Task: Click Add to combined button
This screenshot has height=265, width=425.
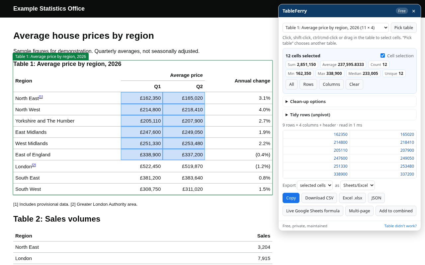Action: [396, 211]
